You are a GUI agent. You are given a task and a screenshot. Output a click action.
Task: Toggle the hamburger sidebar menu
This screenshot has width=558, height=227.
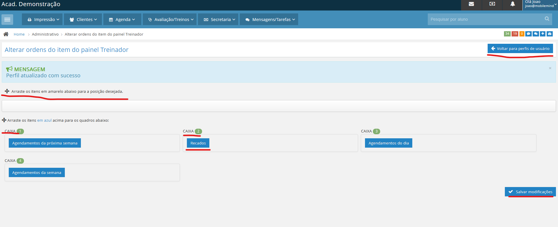[7, 20]
